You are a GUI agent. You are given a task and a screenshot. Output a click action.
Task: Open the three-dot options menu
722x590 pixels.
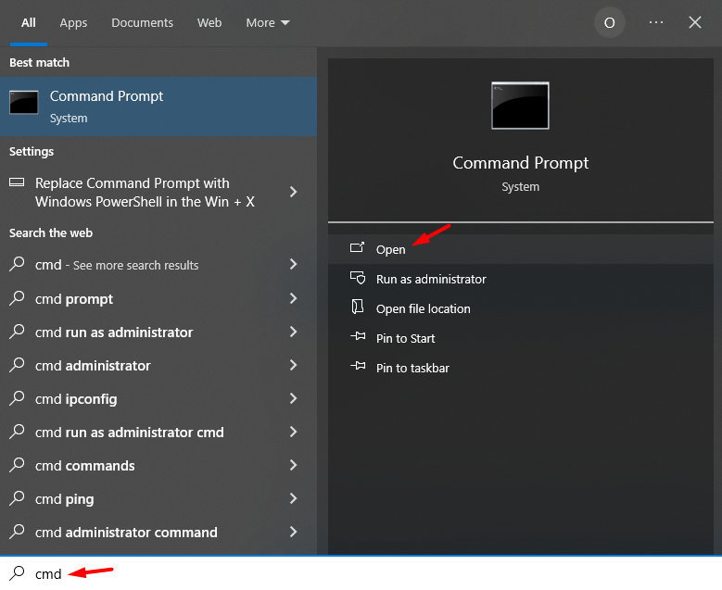click(656, 22)
